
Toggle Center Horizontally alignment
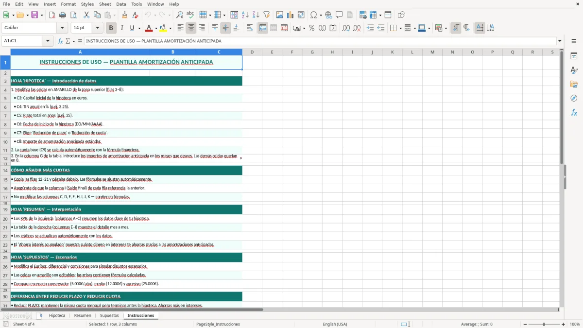[x=191, y=28]
